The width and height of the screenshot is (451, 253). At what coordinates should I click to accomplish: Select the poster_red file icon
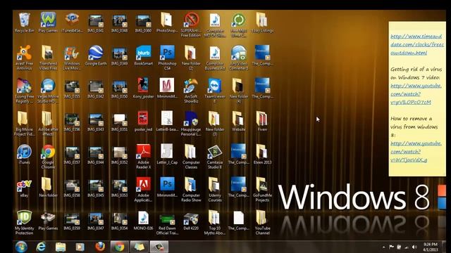(143, 122)
